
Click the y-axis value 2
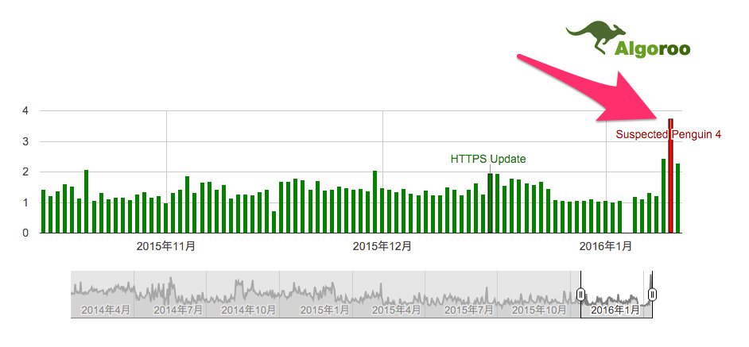click(x=25, y=172)
